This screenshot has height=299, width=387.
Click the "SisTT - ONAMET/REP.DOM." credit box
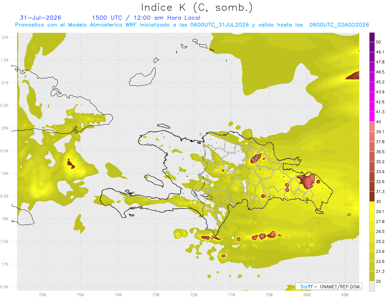pyautogui.click(x=329, y=286)
